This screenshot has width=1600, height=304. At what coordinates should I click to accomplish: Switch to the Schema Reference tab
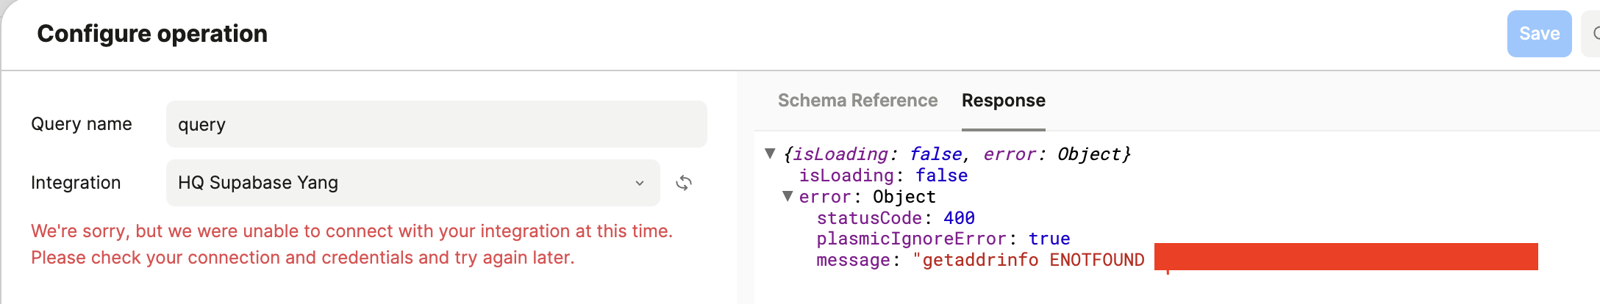pos(857,101)
